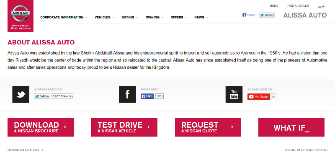
Task: Expand Vehicles dropdown menu
Action: click(x=104, y=17)
